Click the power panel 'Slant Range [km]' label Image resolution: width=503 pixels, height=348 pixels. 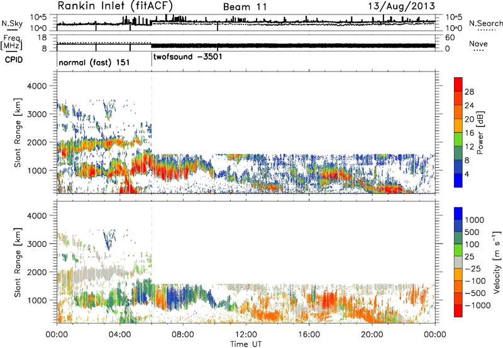click(x=18, y=133)
